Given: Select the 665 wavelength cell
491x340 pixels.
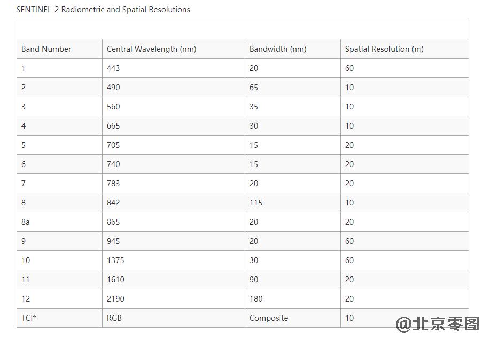Looking at the screenshot, I should click(x=113, y=126).
